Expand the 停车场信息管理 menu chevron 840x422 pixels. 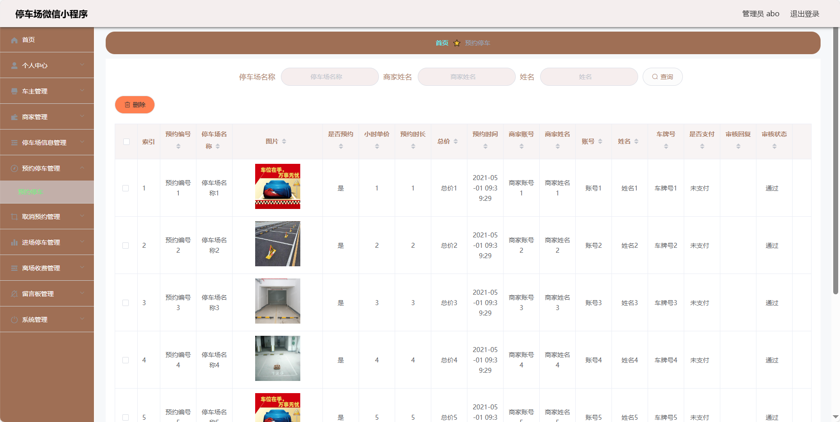[82, 142]
